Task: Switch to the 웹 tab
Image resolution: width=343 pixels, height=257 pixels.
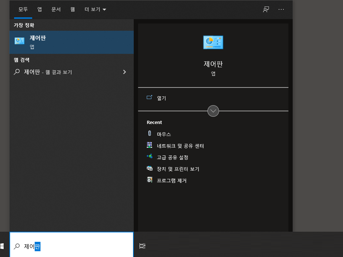Action: pyautogui.click(x=72, y=9)
